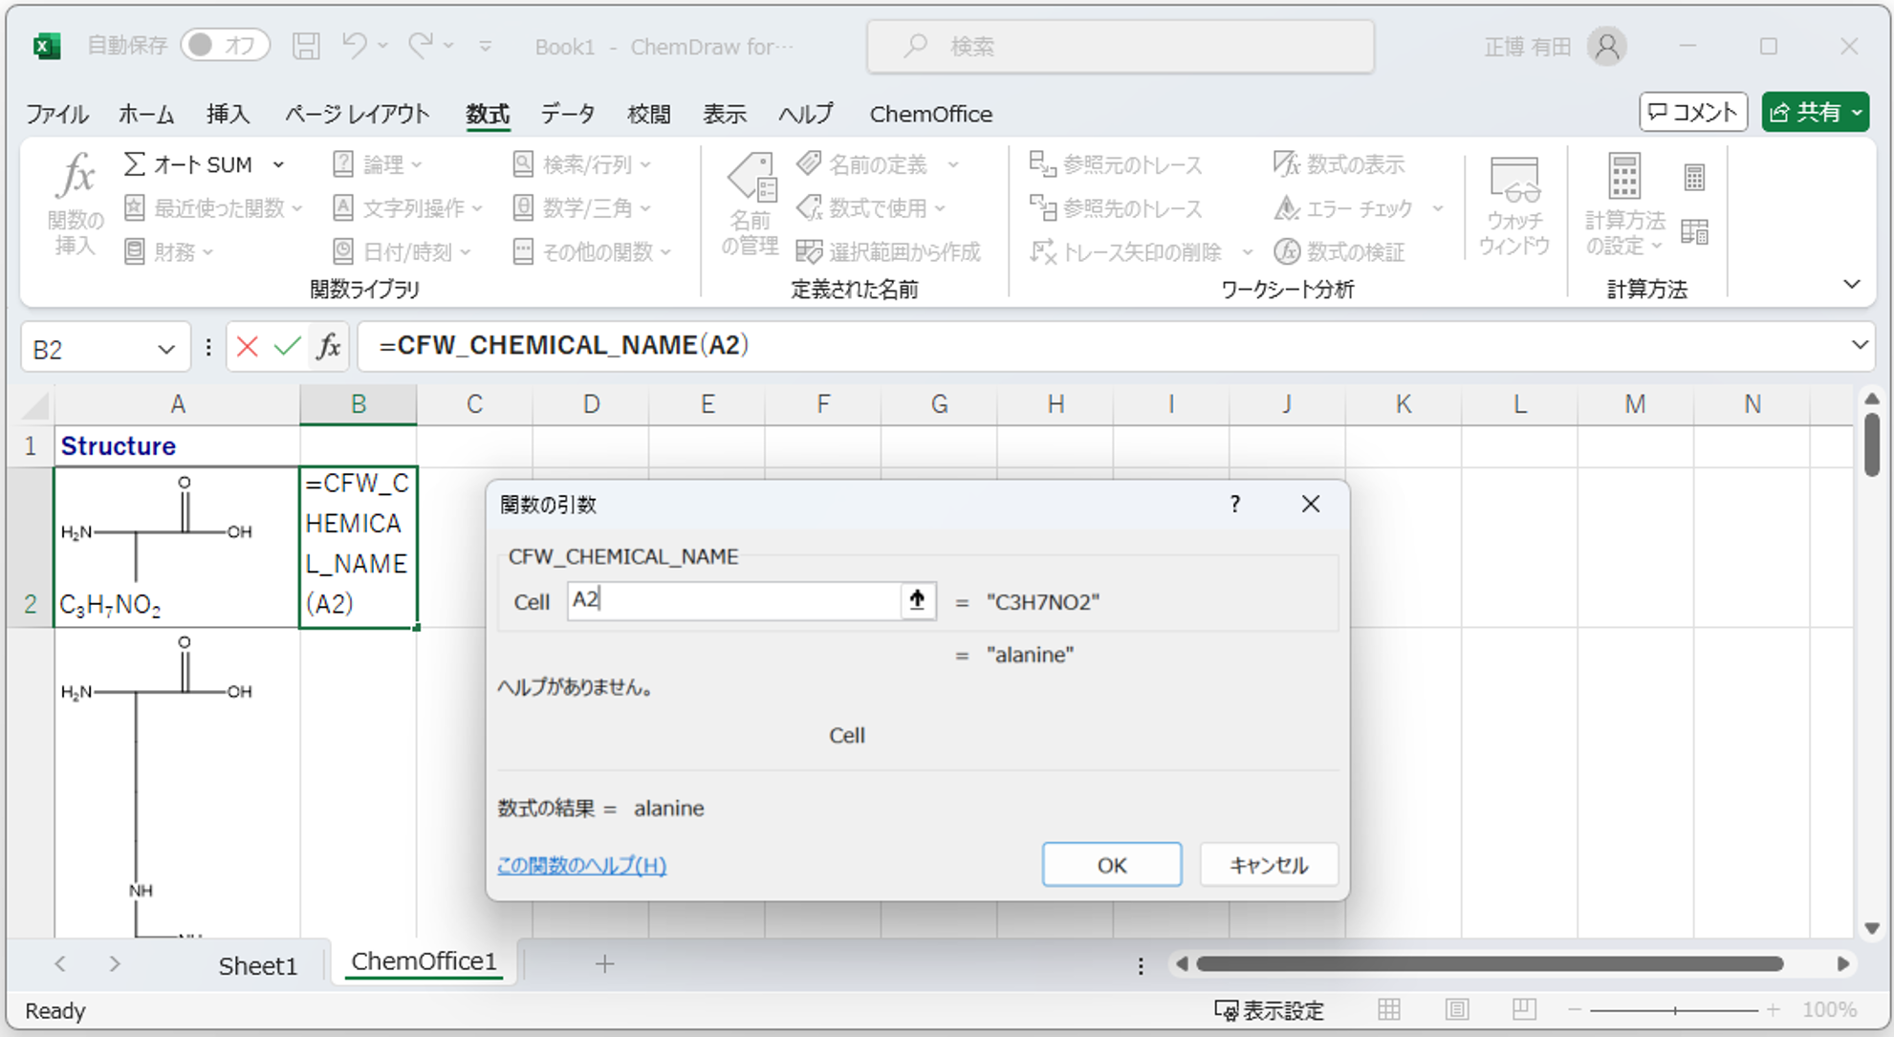Click the Page Layout view icon in status bar
Image resolution: width=1894 pixels, height=1037 pixels.
pos(1456,1009)
